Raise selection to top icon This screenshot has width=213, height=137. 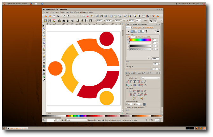pyautogui.click(x=91, y=21)
